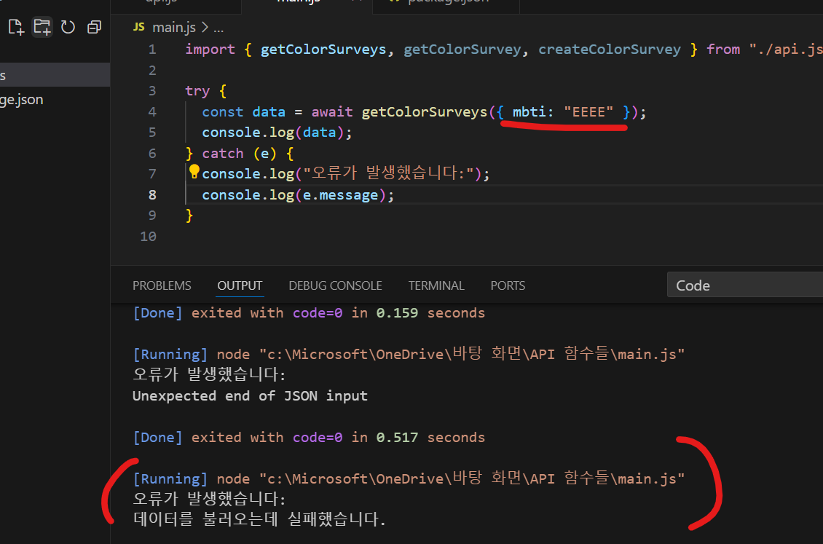The width and height of the screenshot is (823, 544).
Task: Click the '0.159 seconds' exit output line
Action: 309,312
